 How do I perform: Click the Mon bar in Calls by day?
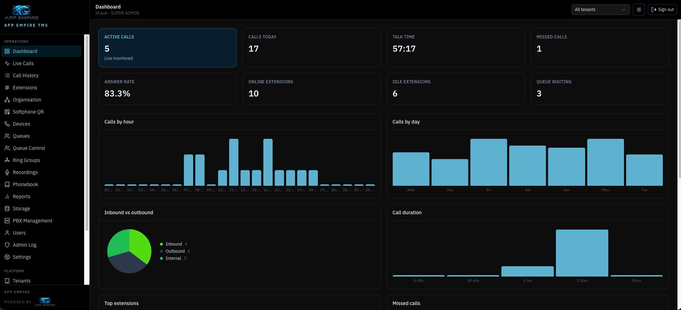[605, 162]
